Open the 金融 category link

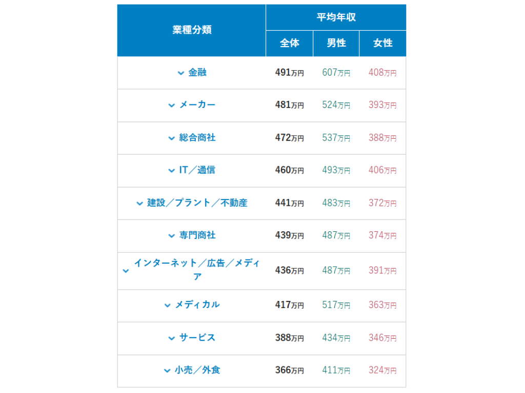pyautogui.click(x=197, y=72)
